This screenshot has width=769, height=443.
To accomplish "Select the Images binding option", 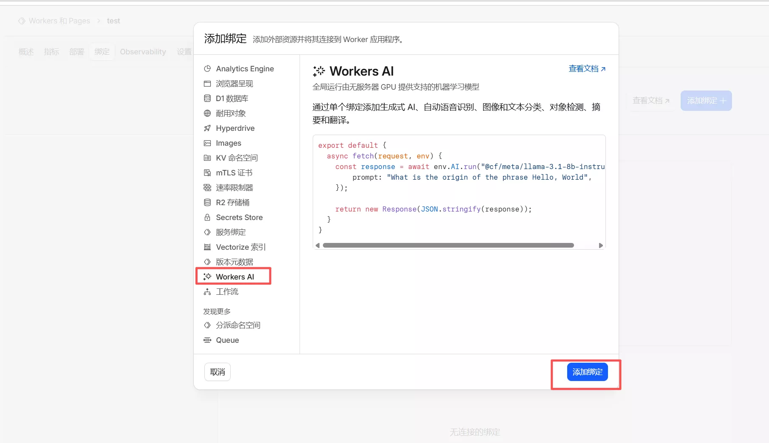I will (x=228, y=143).
